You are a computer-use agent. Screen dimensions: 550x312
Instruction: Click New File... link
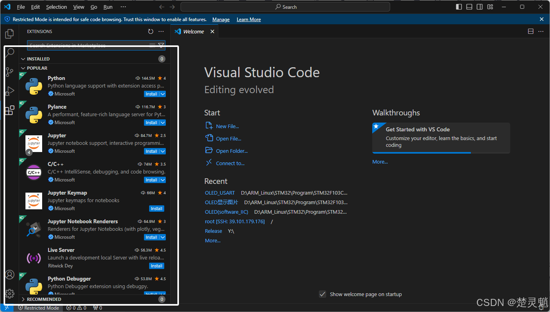pyautogui.click(x=227, y=126)
